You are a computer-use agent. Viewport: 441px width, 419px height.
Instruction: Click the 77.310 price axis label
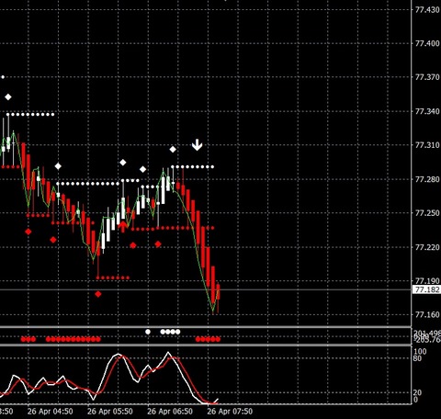click(x=427, y=145)
